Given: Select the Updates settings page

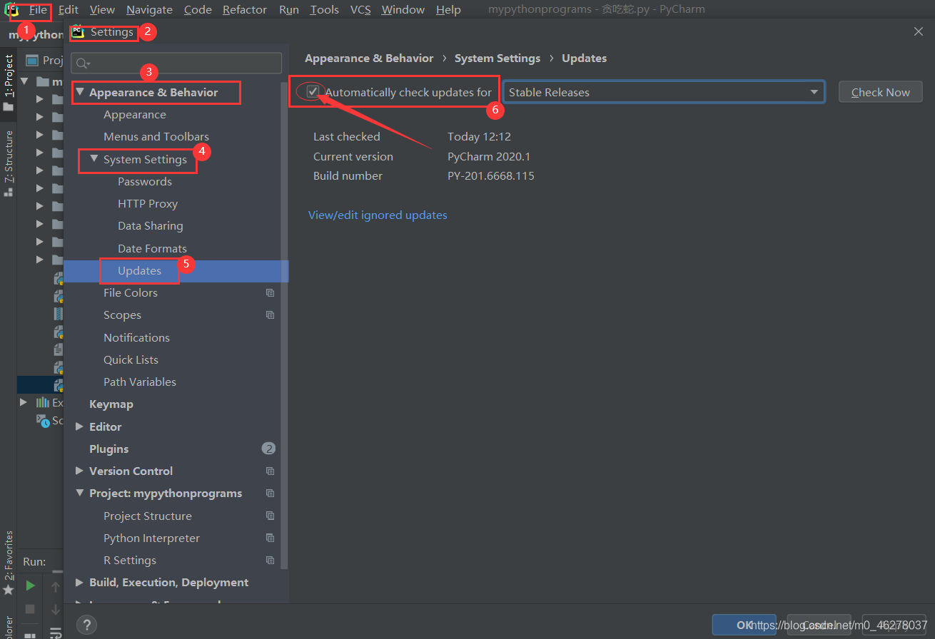Looking at the screenshot, I should click(x=140, y=270).
